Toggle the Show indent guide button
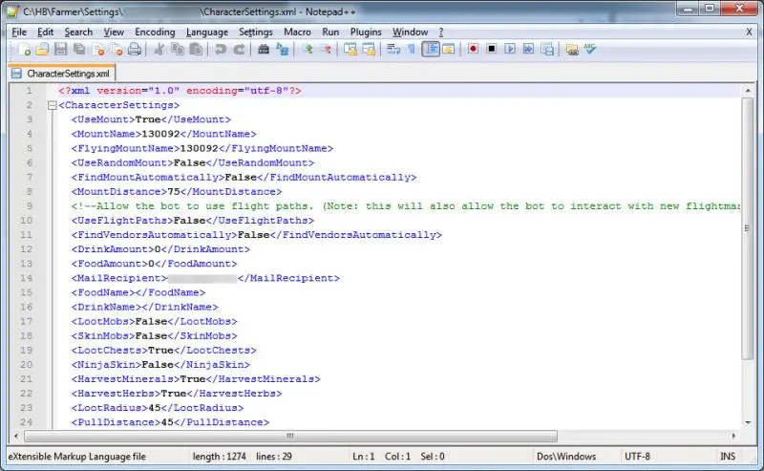 (x=430, y=50)
